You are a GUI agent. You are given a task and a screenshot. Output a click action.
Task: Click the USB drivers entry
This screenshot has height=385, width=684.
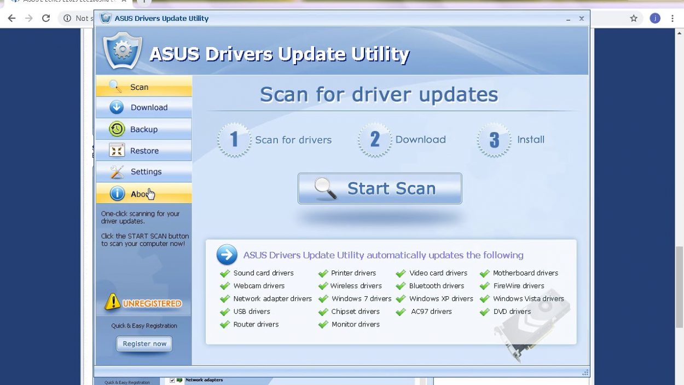(246, 312)
